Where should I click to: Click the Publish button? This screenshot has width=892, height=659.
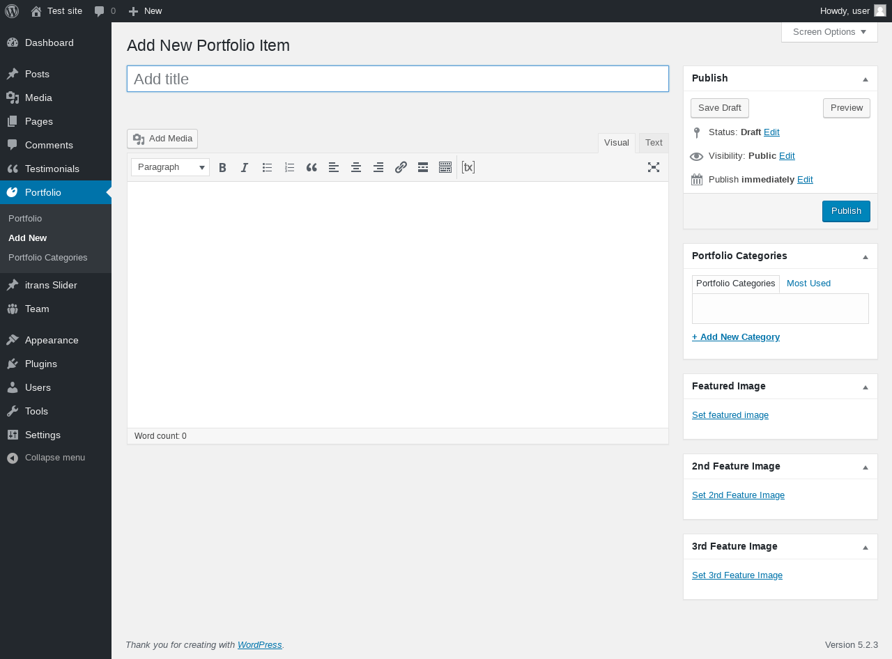tap(846, 211)
